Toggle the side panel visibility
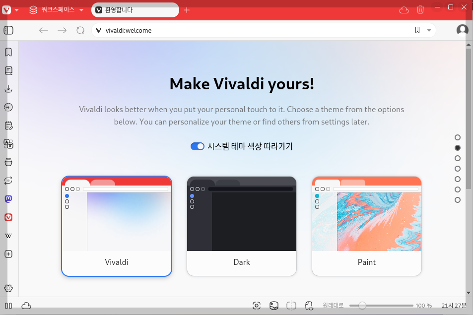Viewport: 473px width, 315px height. (x=8, y=30)
